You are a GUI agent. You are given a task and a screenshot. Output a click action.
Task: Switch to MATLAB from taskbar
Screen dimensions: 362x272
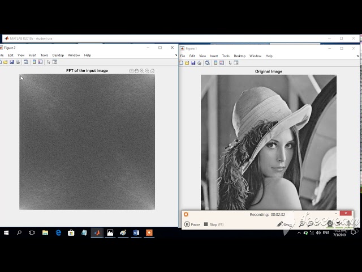pos(97,233)
